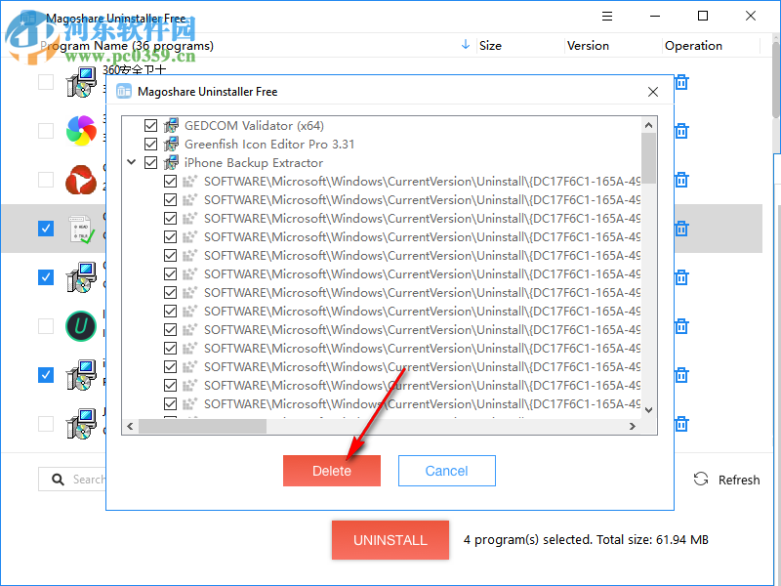
Task: Uncheck the iPhone Backup Extractor checkbox
Action: pos(150,162)
